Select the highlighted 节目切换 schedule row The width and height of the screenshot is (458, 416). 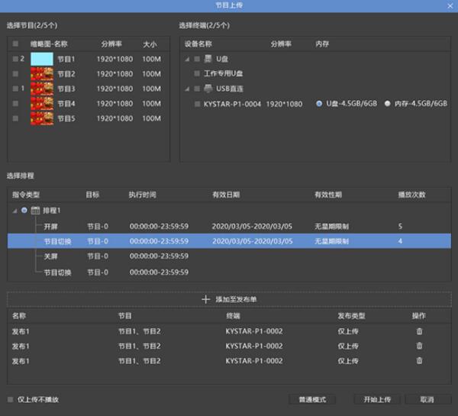[229, 241]
